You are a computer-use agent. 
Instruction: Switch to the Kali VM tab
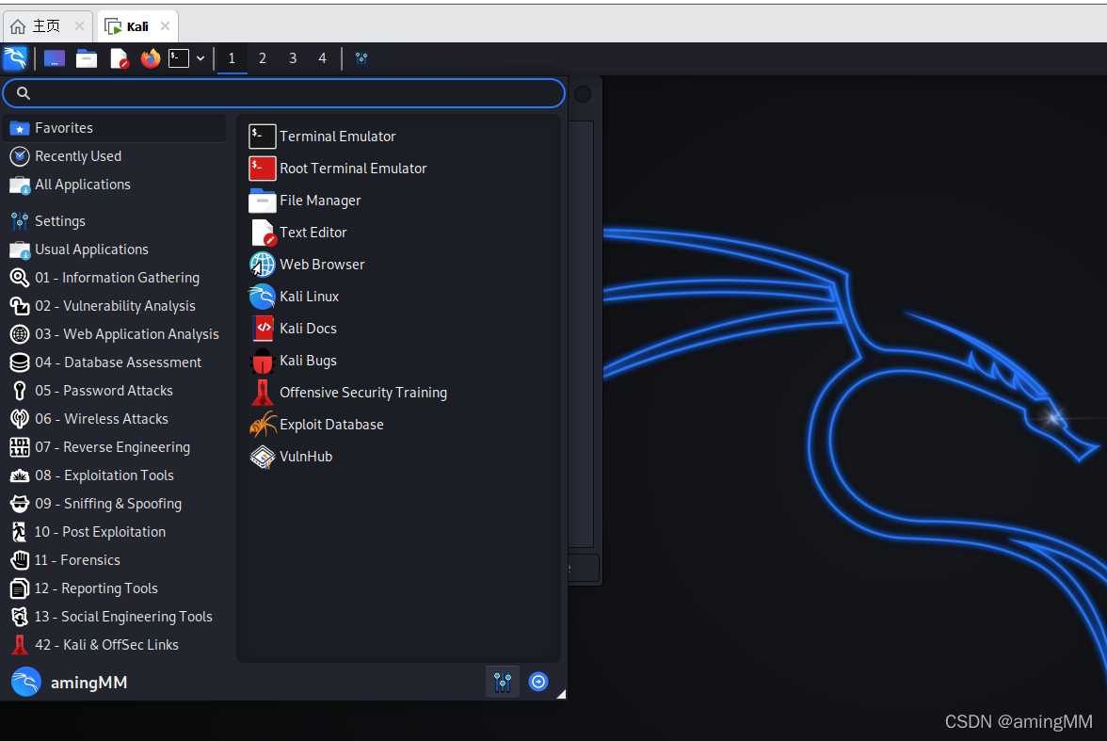click(x=137, y=26)
